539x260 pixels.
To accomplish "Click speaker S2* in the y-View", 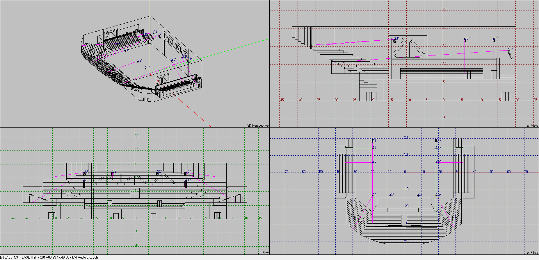I will [x=157, y=174].
